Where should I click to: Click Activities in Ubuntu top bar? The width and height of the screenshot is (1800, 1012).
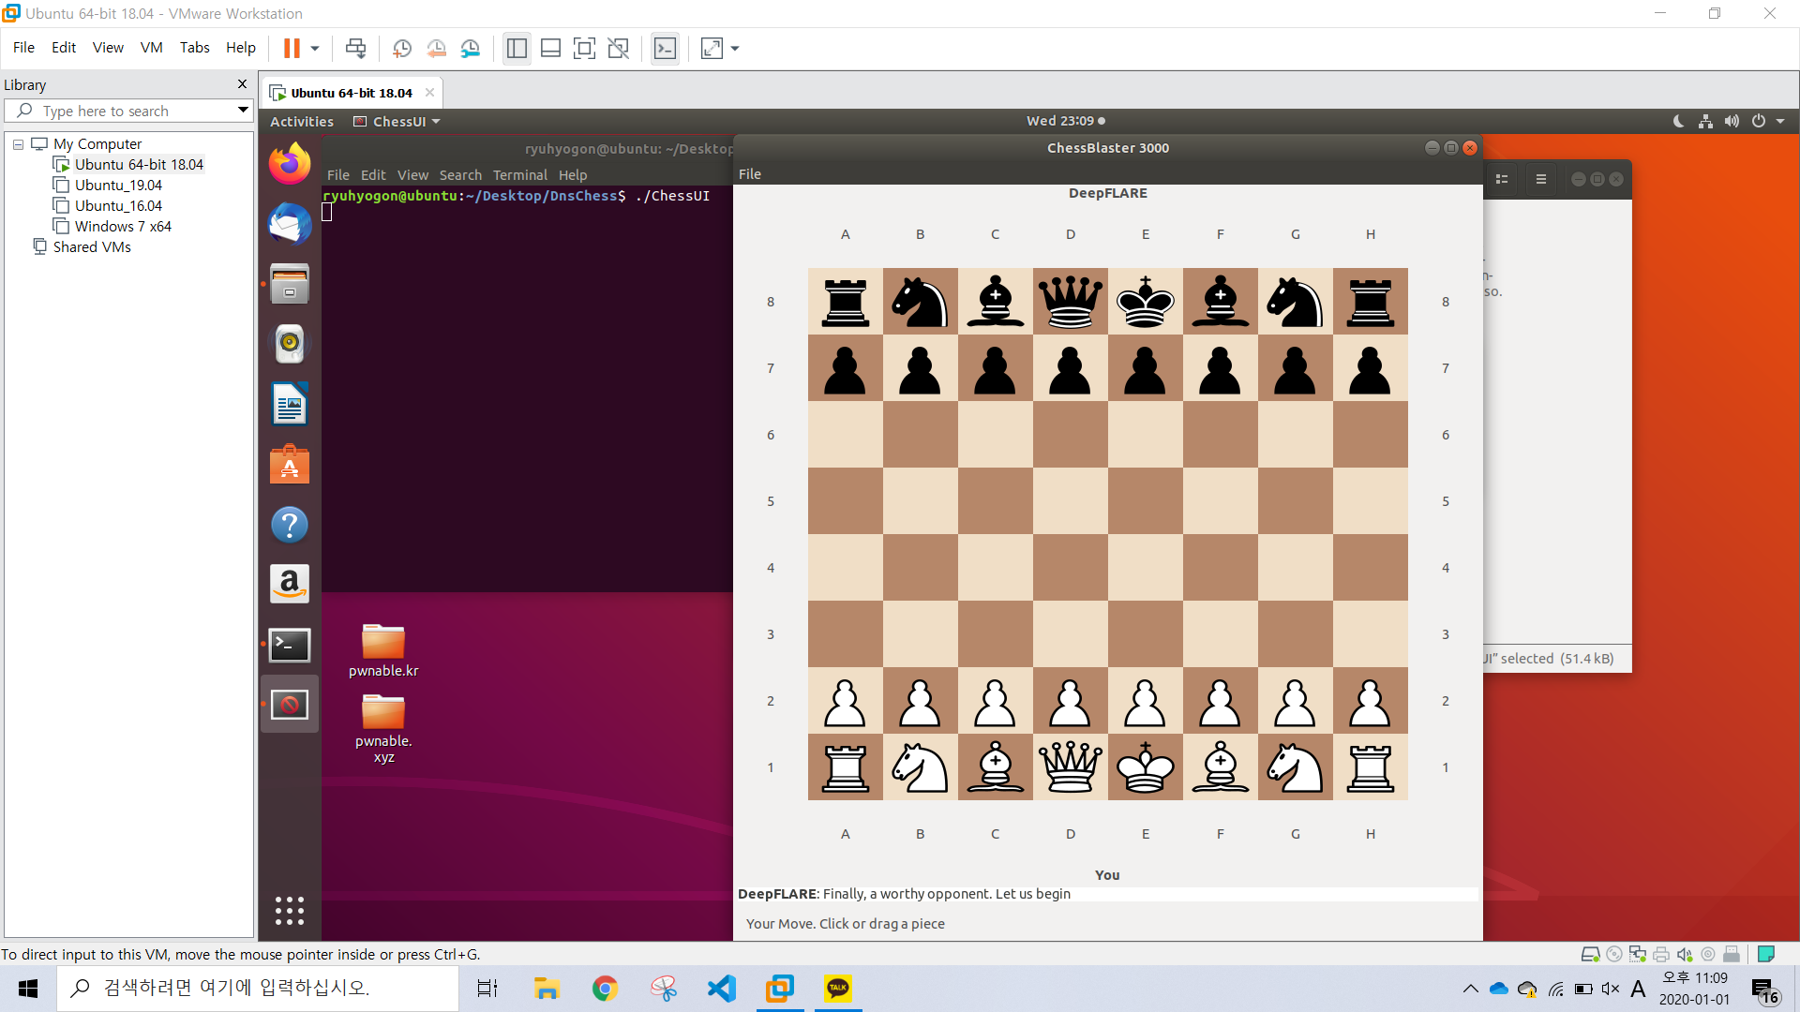click(301, 122)
